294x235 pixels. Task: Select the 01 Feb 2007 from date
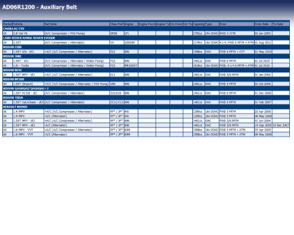[263, 102]
